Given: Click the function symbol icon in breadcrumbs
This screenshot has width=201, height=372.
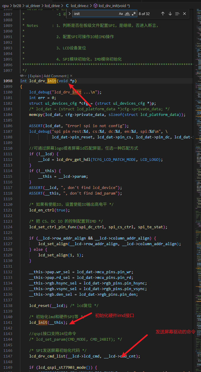Looking at the screenshot, I should pos(95,5).
